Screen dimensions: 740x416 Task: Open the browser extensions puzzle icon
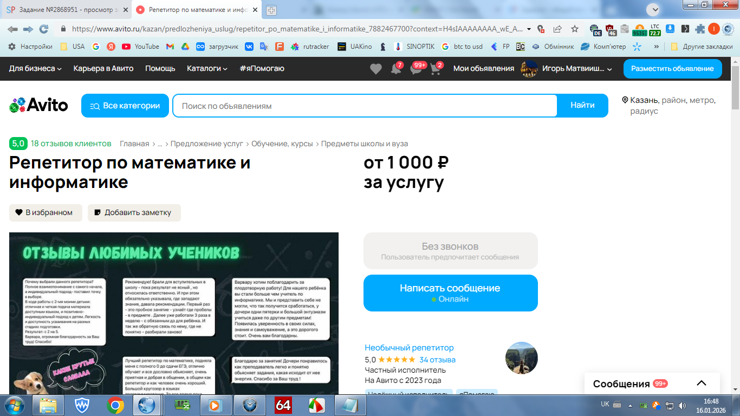(700, 29)
